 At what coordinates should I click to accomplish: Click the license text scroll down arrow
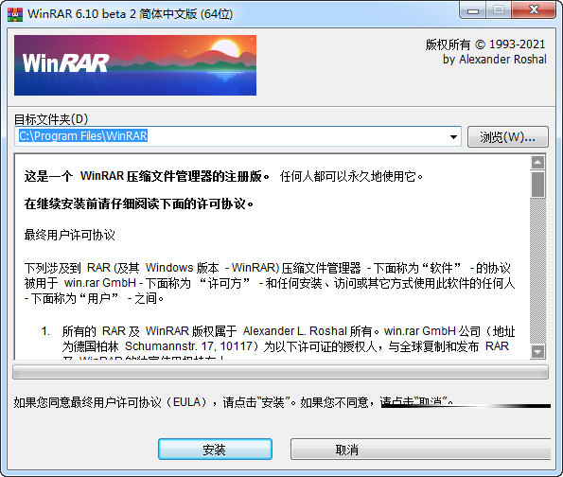(x=537, y=351)
